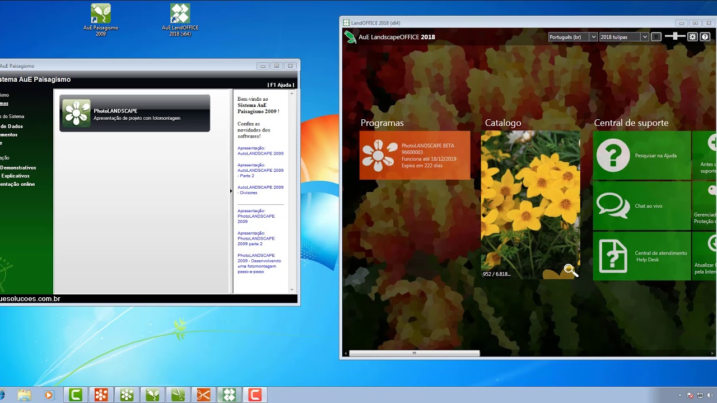Switch to orange flower app in taskbar
The image size is (717, 403).
101,395
